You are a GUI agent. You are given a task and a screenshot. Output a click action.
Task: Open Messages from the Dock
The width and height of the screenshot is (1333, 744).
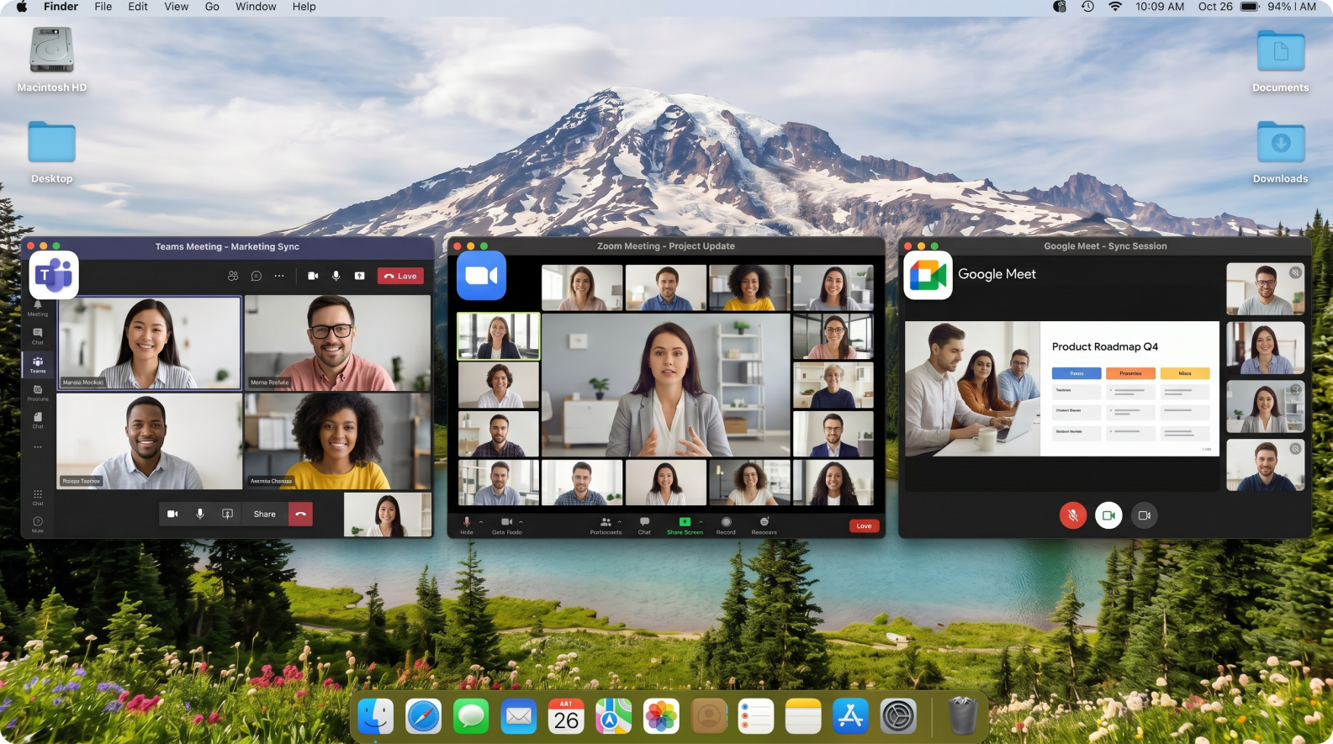[x=471, y=717]
